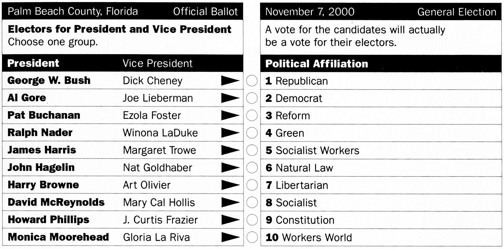The height and width of the screenshot is (249, 504).
Task: Select the Ralph Nader vote circle
Action: coord(252,133)
